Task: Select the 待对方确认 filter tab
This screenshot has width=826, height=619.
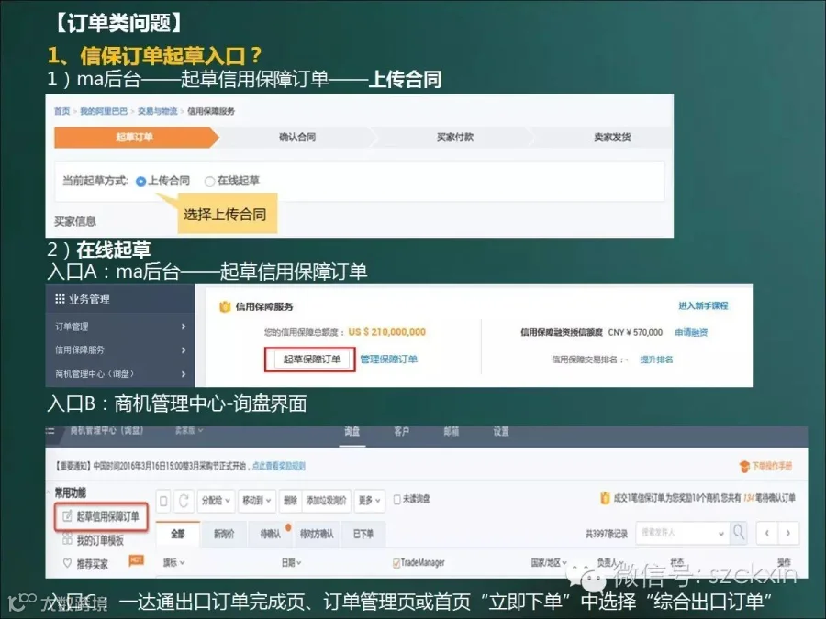Action: [317, 535]
